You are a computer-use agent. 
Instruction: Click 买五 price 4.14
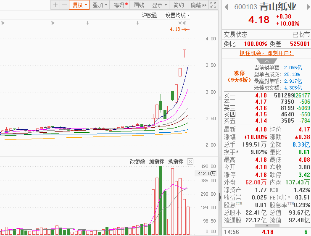[261, 121]
